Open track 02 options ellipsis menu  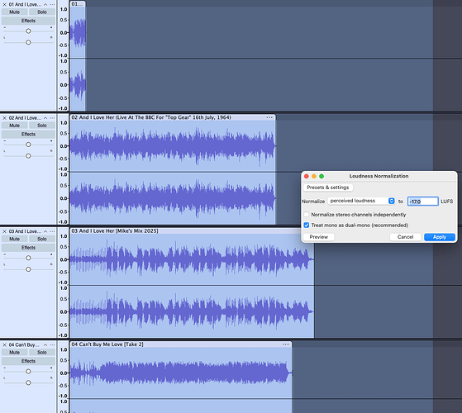pos(52,118)
